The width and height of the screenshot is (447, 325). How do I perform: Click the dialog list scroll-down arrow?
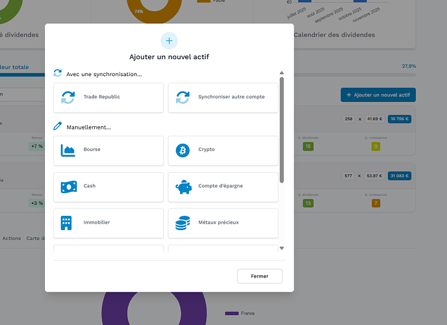[x=282, y=248]
